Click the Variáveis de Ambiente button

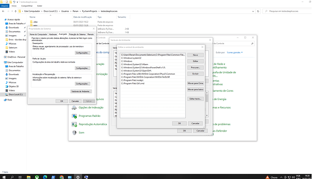[81, 91]
